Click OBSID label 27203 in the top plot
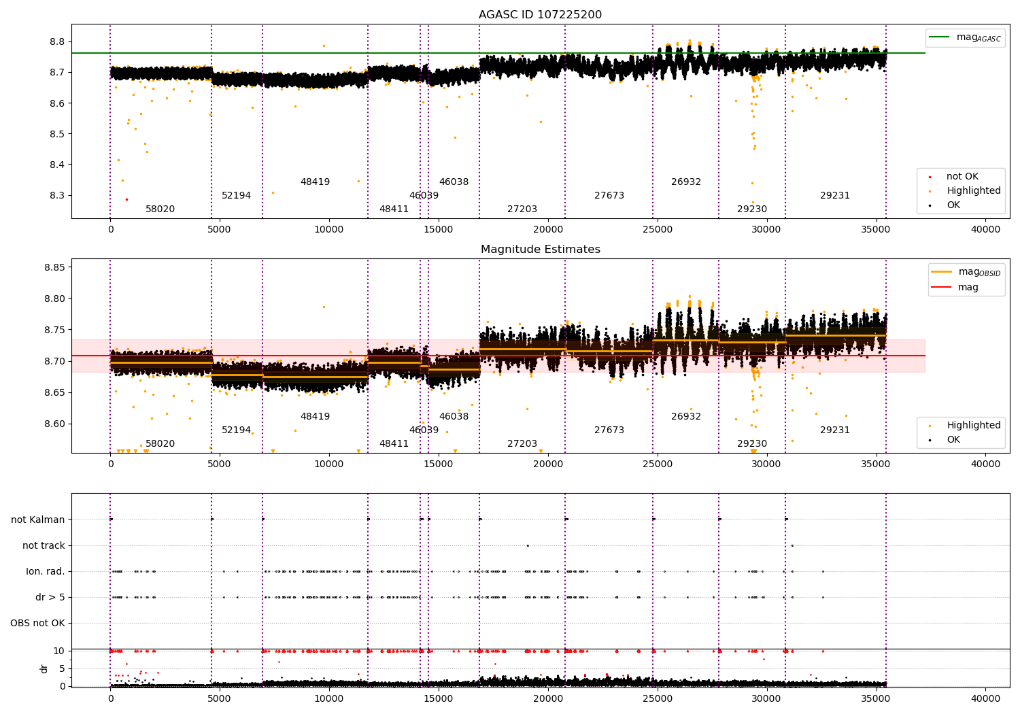 tap(522, 209)
